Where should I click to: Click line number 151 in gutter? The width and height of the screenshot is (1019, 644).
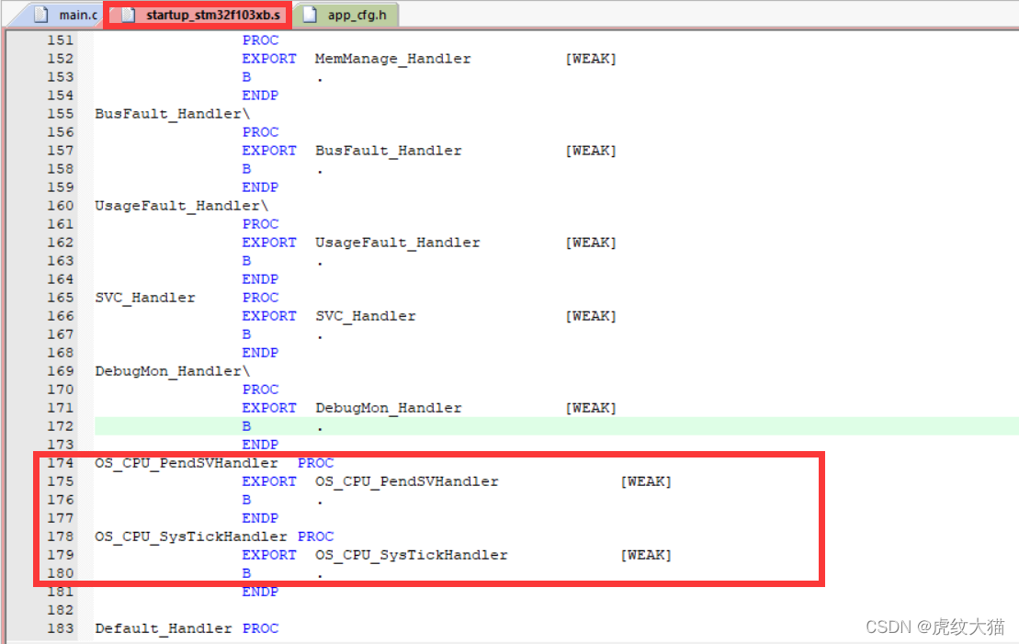click(61, 40)
